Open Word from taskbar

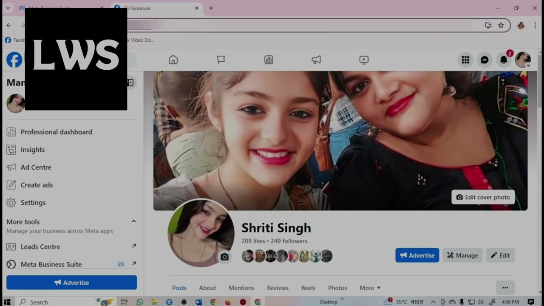tap(198, 302)
